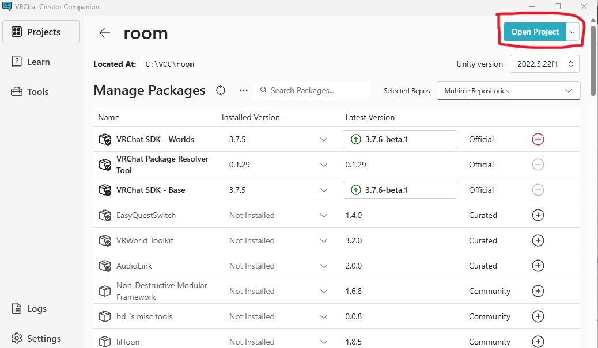Add the AudioLink package
The height and width of the screenshot is (348, 598).
tap(538, 266)
